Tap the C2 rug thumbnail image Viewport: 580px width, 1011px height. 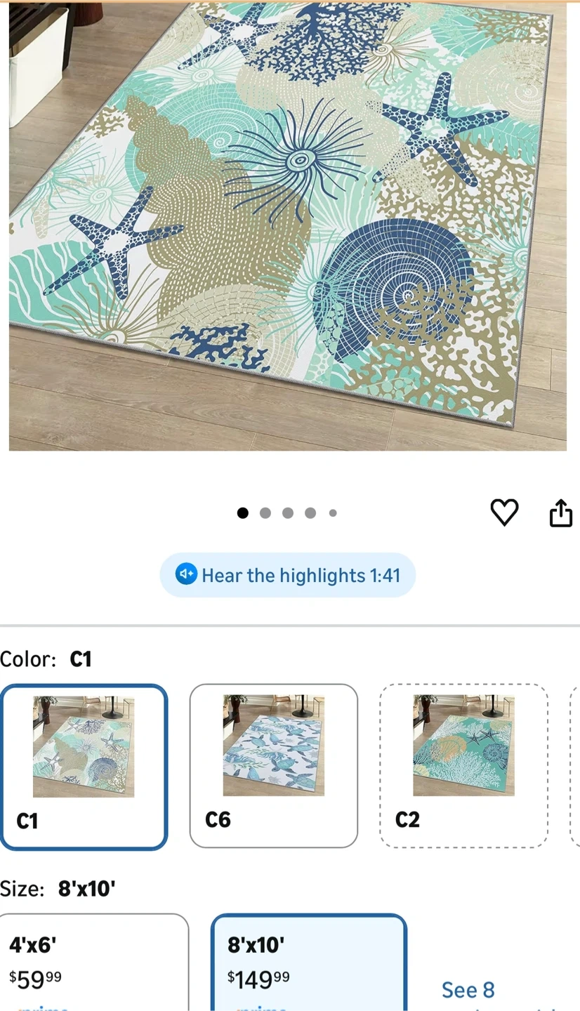(463, 746)
